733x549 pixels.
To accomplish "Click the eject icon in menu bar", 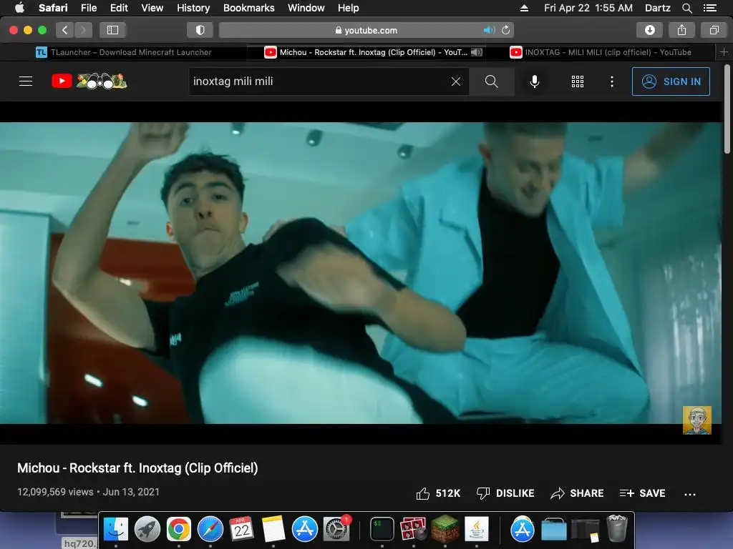I will coord(524,8).
